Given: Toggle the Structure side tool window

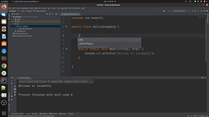Looking at the screenshot, I should 9,107.
